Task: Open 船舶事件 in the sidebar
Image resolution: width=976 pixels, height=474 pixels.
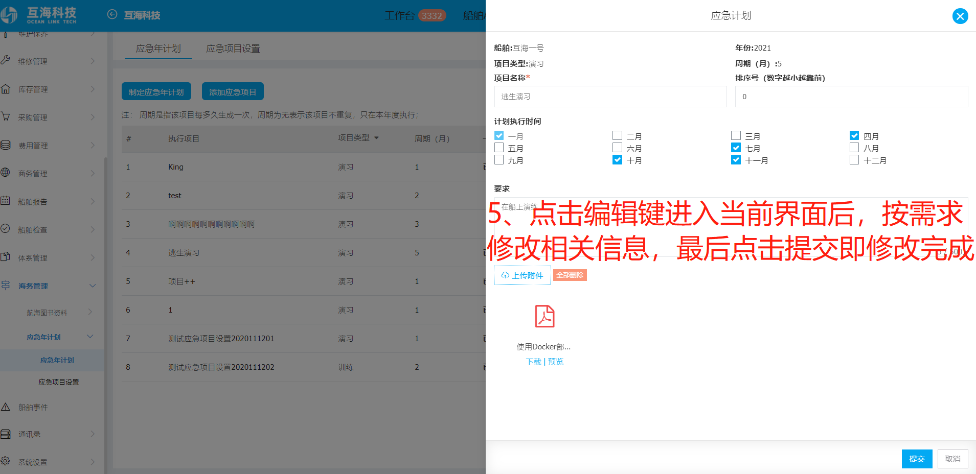Action: [33, 407]
